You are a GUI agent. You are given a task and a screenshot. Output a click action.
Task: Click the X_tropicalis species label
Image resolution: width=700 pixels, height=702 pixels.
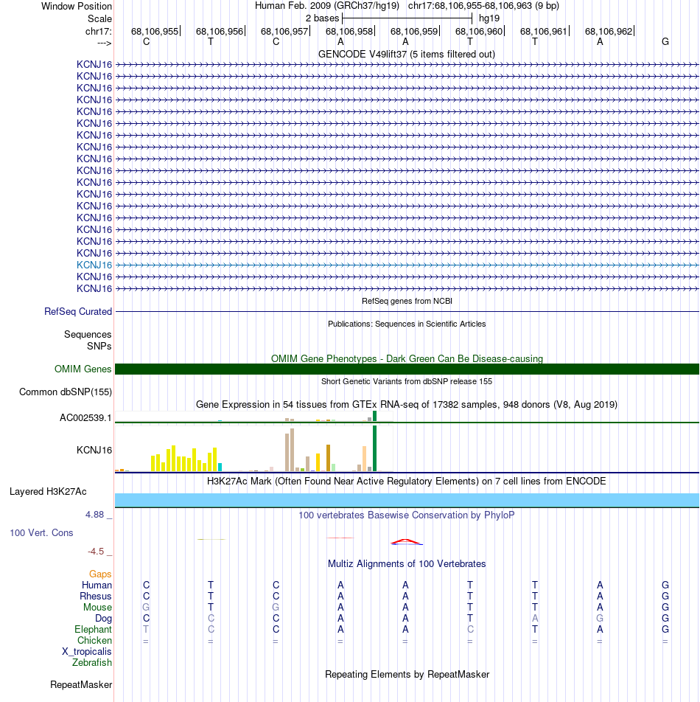tap(87, 651)
